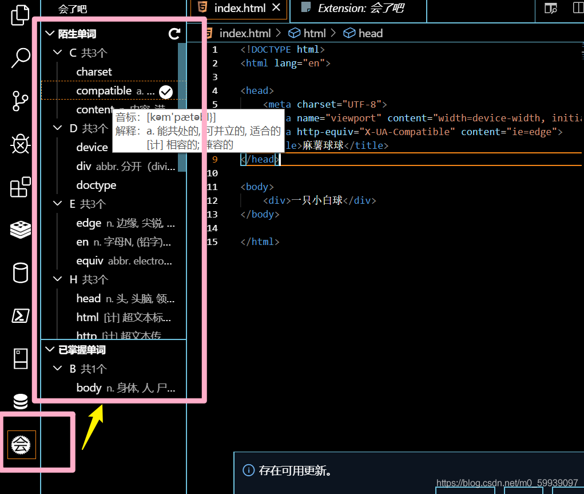This screenshot has width=584, height=494.
Task: Click the meta charset UTF-8 line
Action: [325, 104]
